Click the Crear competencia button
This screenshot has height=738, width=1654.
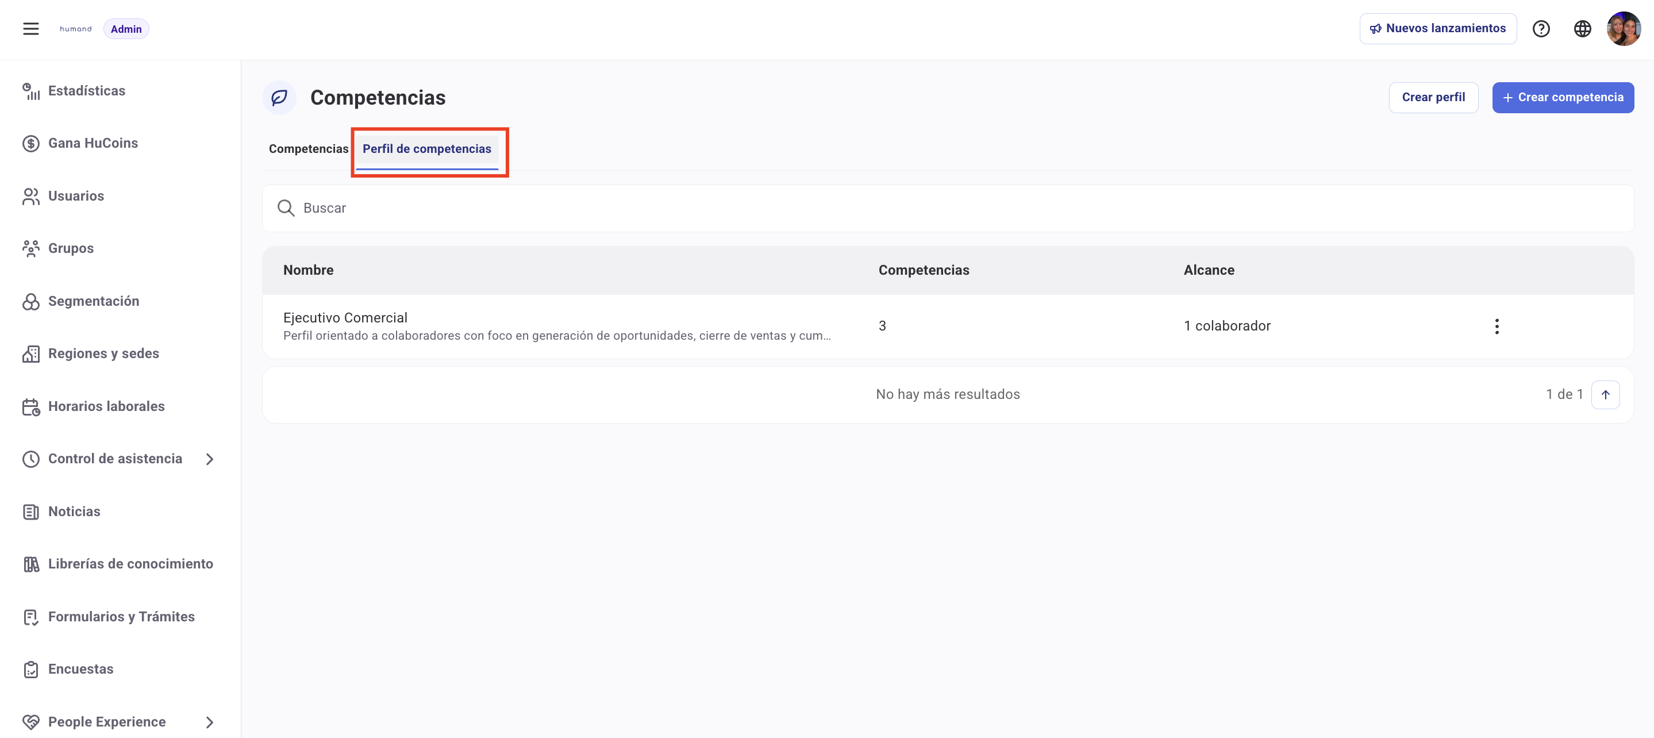[1563, 97]
